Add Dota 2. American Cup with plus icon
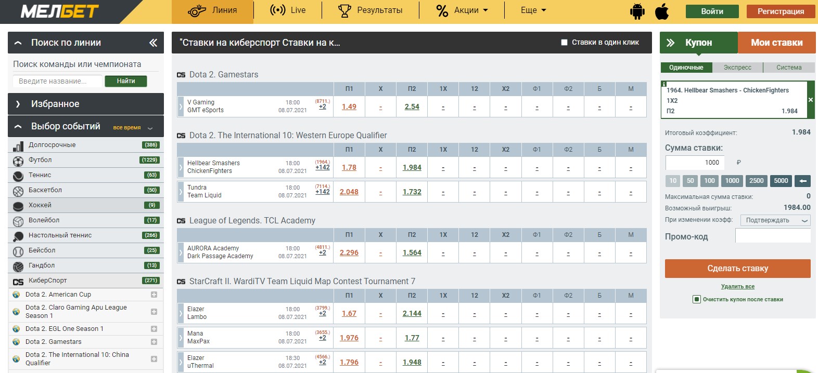The width and height of the screenshot is (818, 373). 154,295
